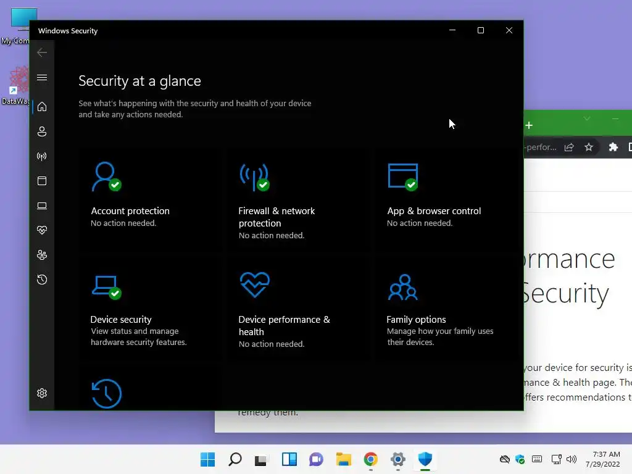Viewport: 632px width, 474px height.
Task: Switch to Chrome on the taskbar
Action: [370, 459]
